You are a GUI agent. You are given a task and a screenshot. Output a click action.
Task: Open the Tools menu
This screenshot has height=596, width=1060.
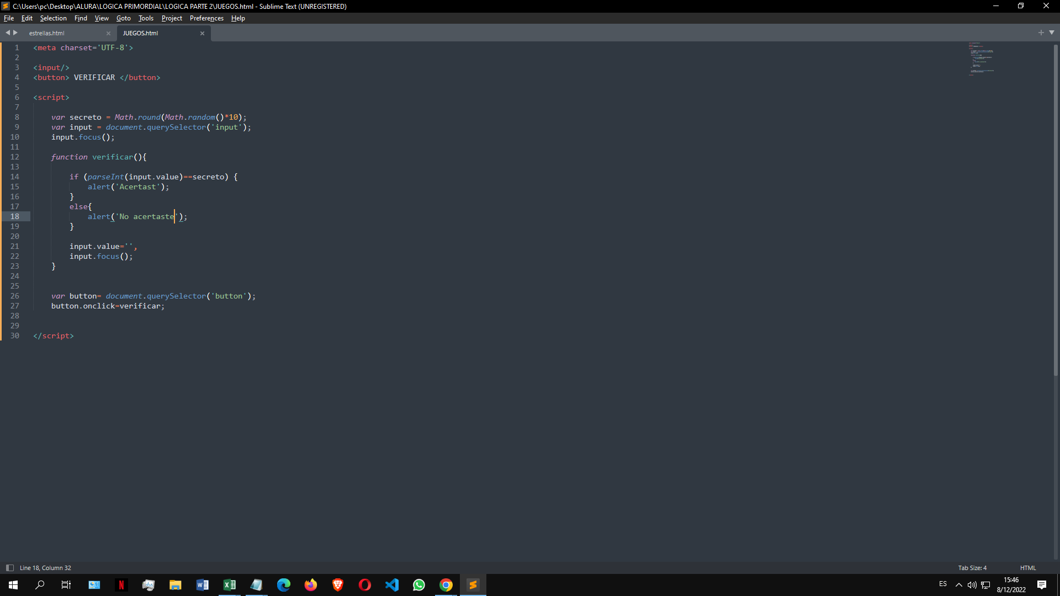(x=146, y=18)
